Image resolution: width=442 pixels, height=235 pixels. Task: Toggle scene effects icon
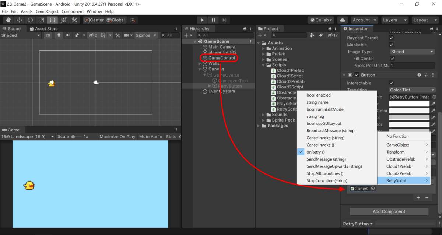click(77, 35)
